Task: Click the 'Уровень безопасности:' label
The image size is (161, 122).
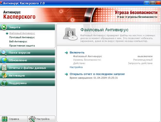Action: coord(87,60)
